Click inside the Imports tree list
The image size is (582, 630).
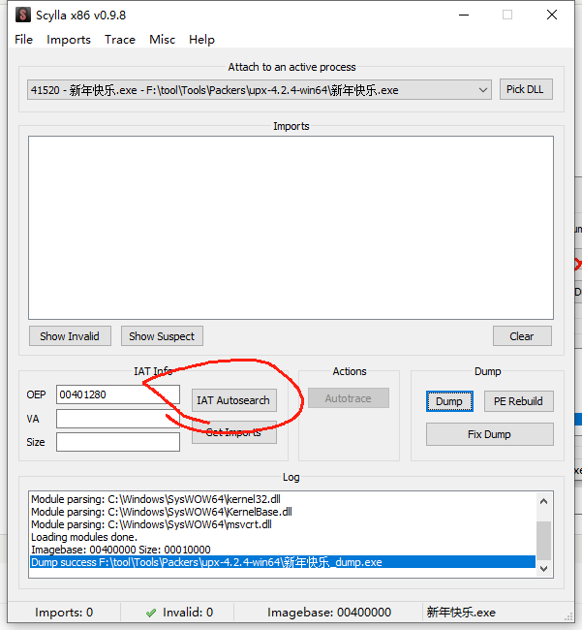291,228
